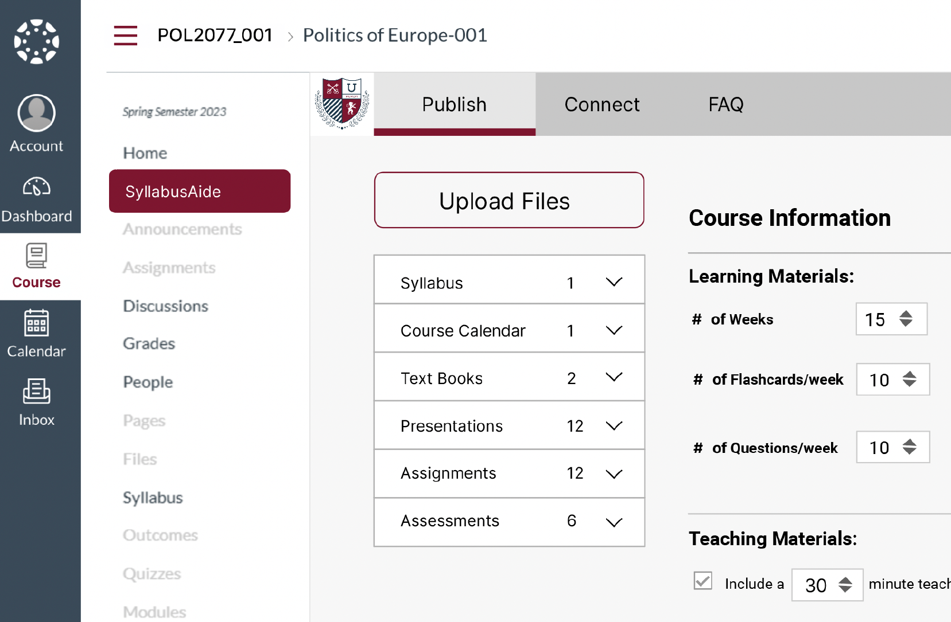This screenshot has width=951, height=622.
Task: Open the hamburger navigation menu
Action: click(125, 36)
